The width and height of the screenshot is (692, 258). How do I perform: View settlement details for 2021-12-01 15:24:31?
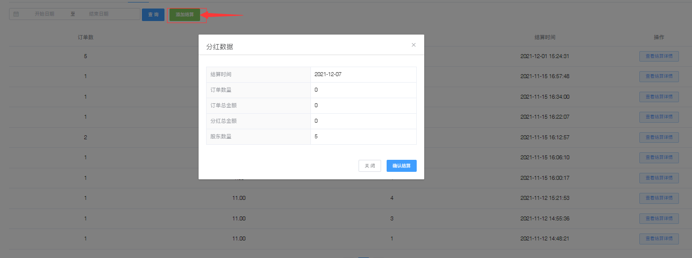coord(659,56)
